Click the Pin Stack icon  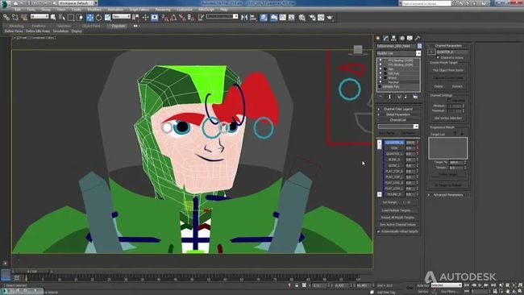tap(381, 97)
